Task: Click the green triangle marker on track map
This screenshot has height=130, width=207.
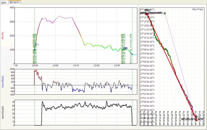Action: [x=165, y=13]
